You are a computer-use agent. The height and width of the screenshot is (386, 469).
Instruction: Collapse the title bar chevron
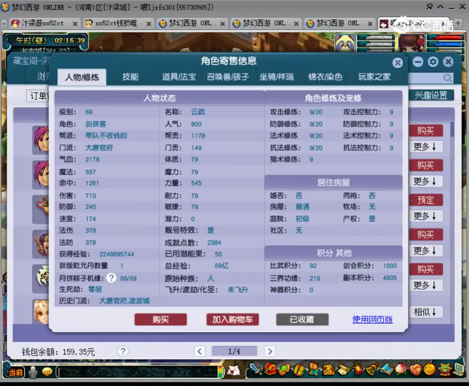click(x=441, y=7)
